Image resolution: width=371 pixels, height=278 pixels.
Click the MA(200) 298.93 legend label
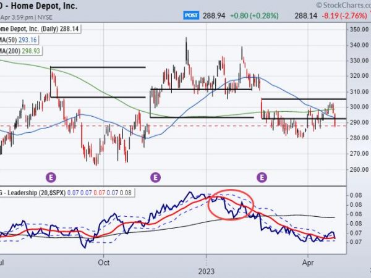[21, 51]
